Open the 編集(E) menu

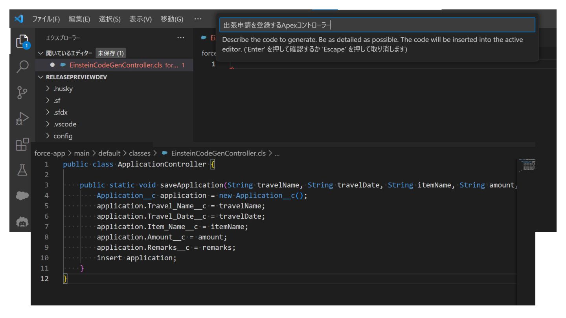click(x=79, y=20)
